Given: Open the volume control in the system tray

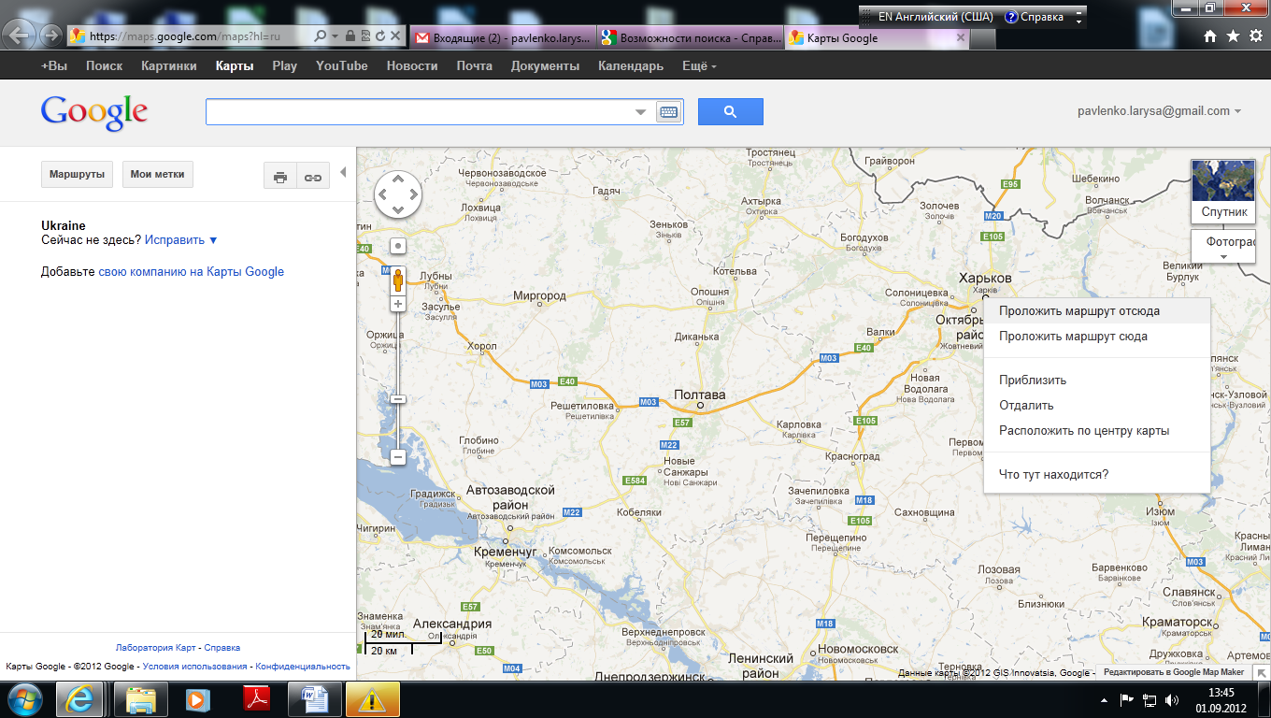Looking at the screenshot, I should (x=1172, y=699).
